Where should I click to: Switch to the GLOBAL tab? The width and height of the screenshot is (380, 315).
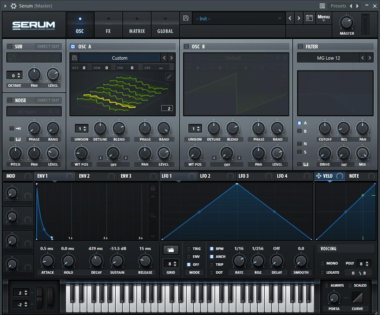click(165, 25)
